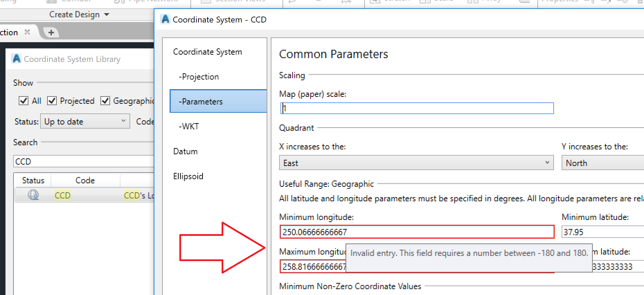
Task: Focus the Map (paper) scale input
Action: pos(417,109)
